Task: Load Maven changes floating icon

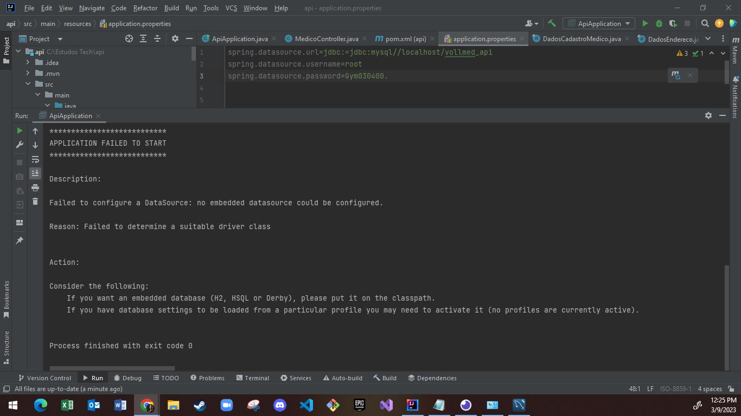Action: tap(675, 75)
